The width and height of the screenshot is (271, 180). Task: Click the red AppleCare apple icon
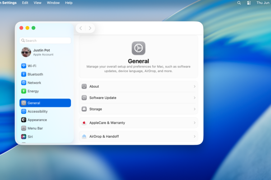click(84, 123)
